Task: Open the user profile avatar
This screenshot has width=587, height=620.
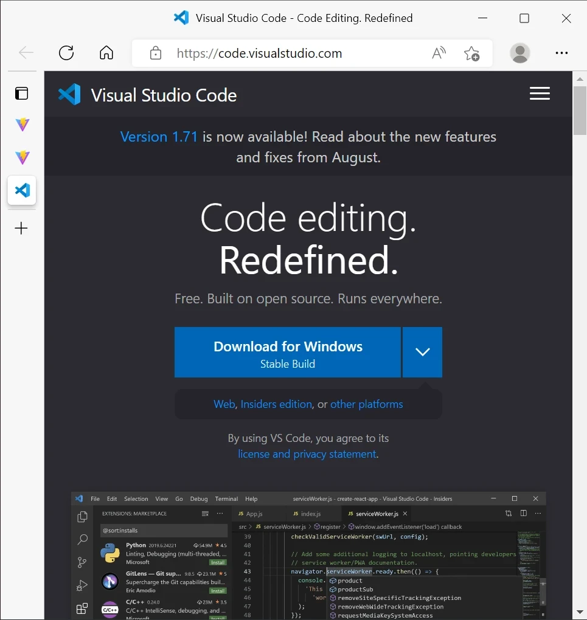Action: coord(519,53)
